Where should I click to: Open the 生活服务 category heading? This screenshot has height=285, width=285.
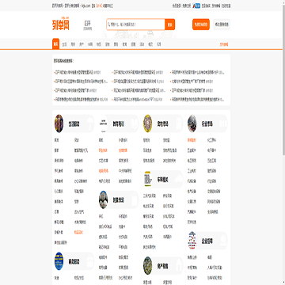(x=74, y=123)
